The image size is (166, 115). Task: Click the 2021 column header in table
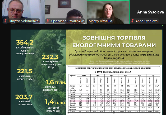pos(153,75)
